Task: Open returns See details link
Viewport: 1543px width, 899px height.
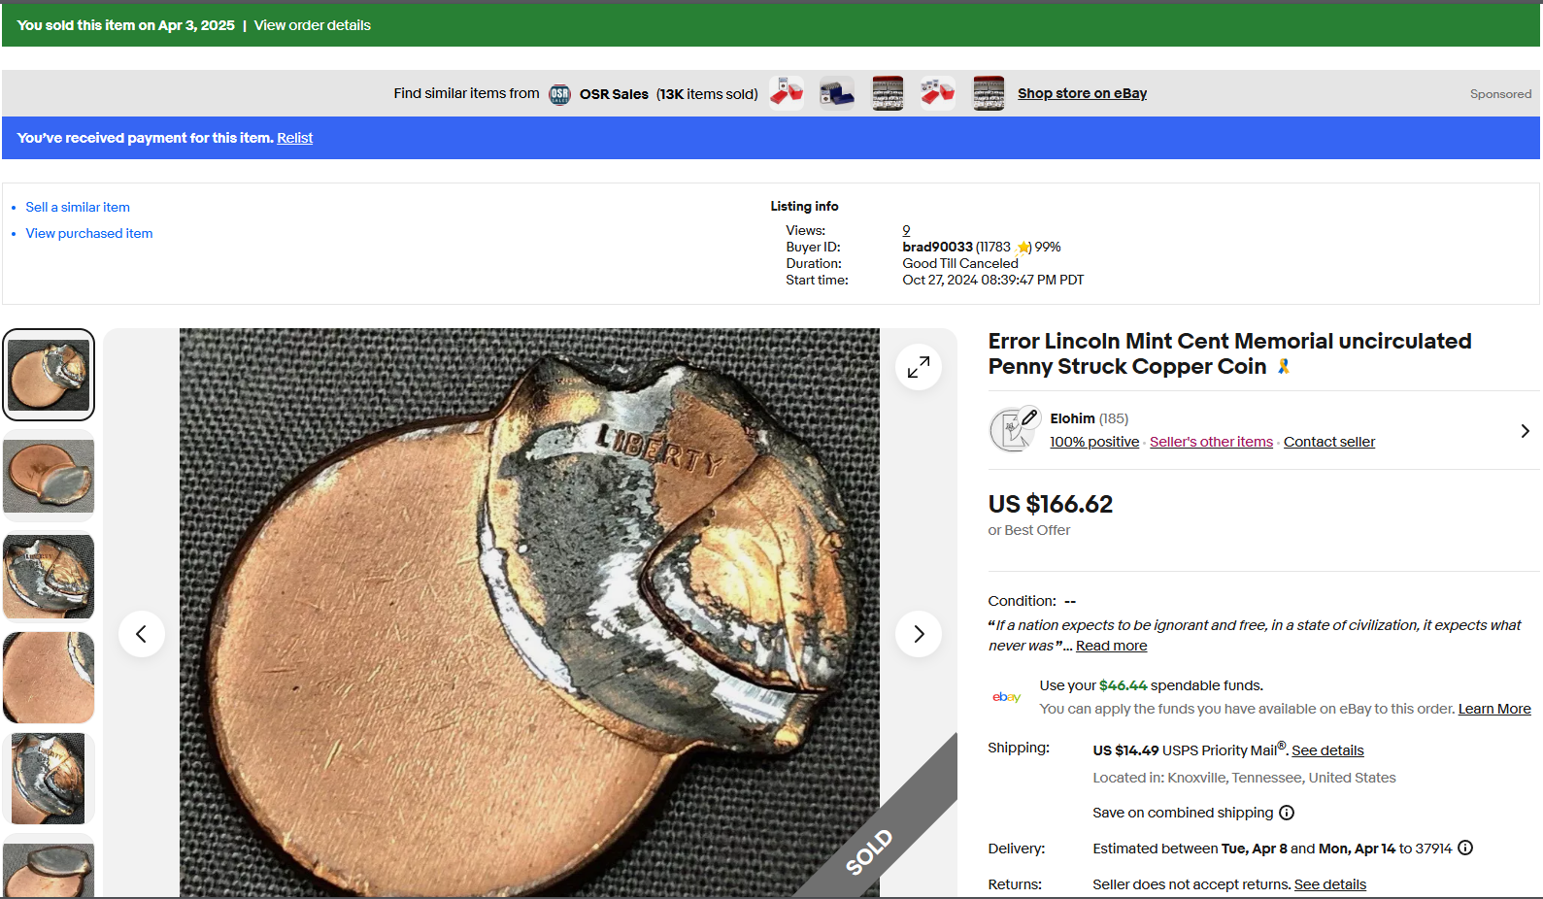Action: pyautogui.click(x=1330, y=884)
